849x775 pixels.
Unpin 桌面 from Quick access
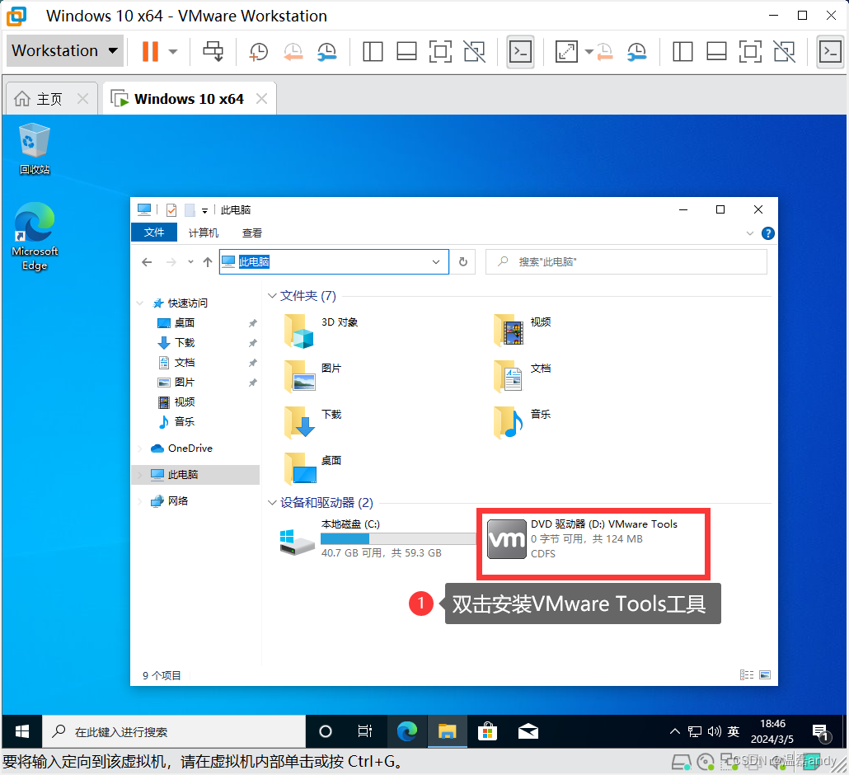pyautogui.click(x=252, y=323)
